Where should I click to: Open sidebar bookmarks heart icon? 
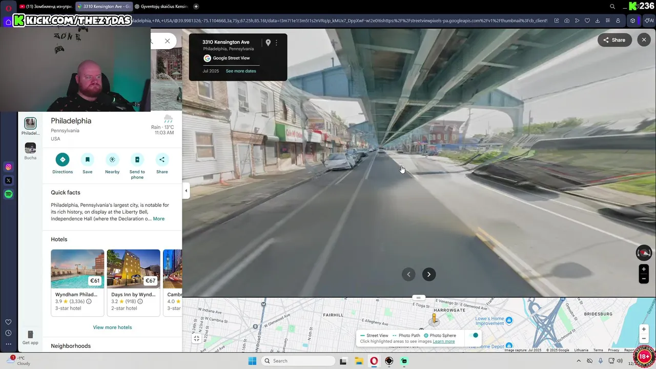pyautogui.click(x=9, y=322)
